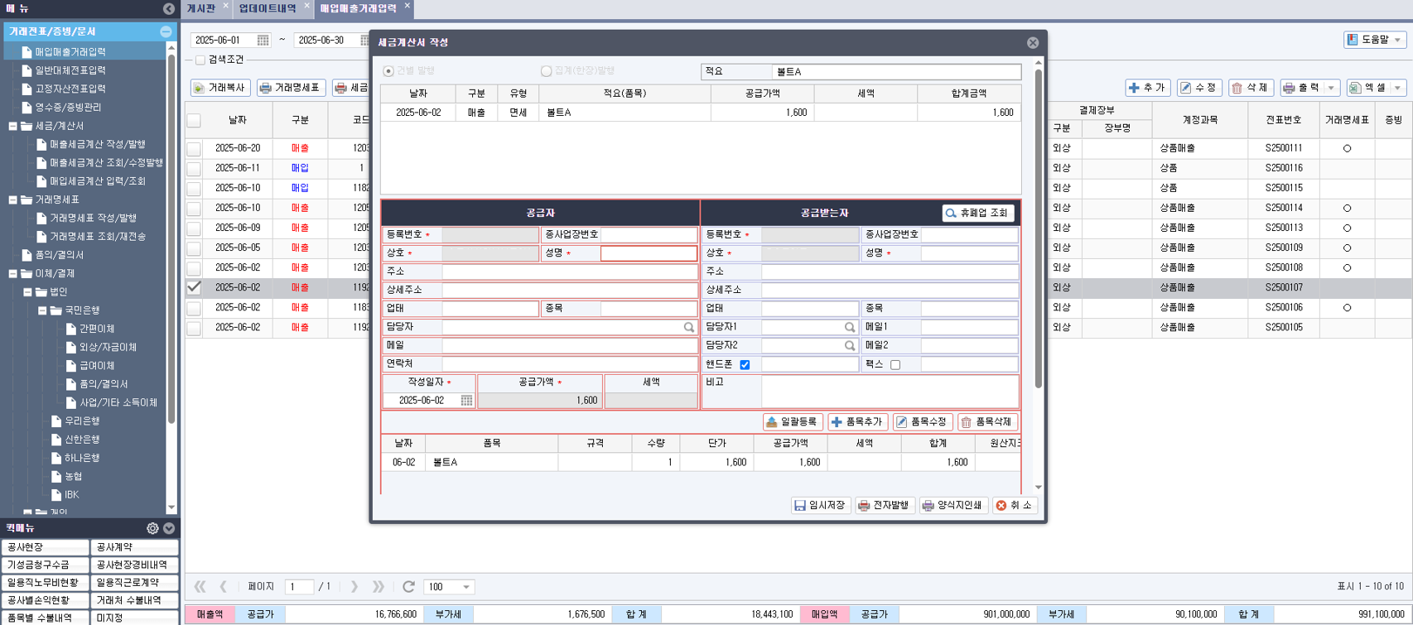The image size is (1413, 625).
Task: Click 일괄등록 bulk register button
Action: (x=793, y=422)
